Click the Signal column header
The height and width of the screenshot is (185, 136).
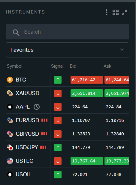click(57, 66)
